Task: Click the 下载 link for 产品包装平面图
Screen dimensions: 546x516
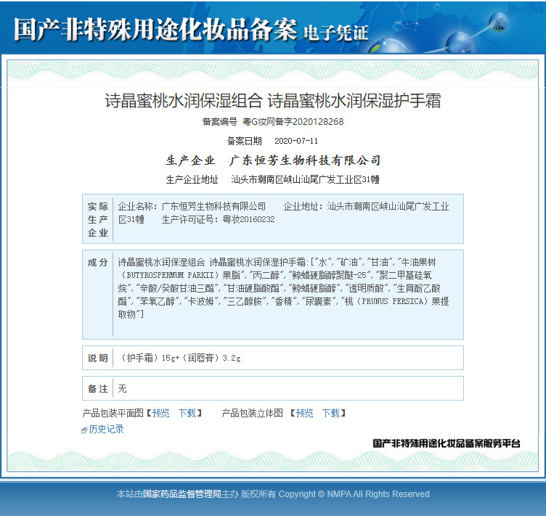Action: tap(187, 413)
